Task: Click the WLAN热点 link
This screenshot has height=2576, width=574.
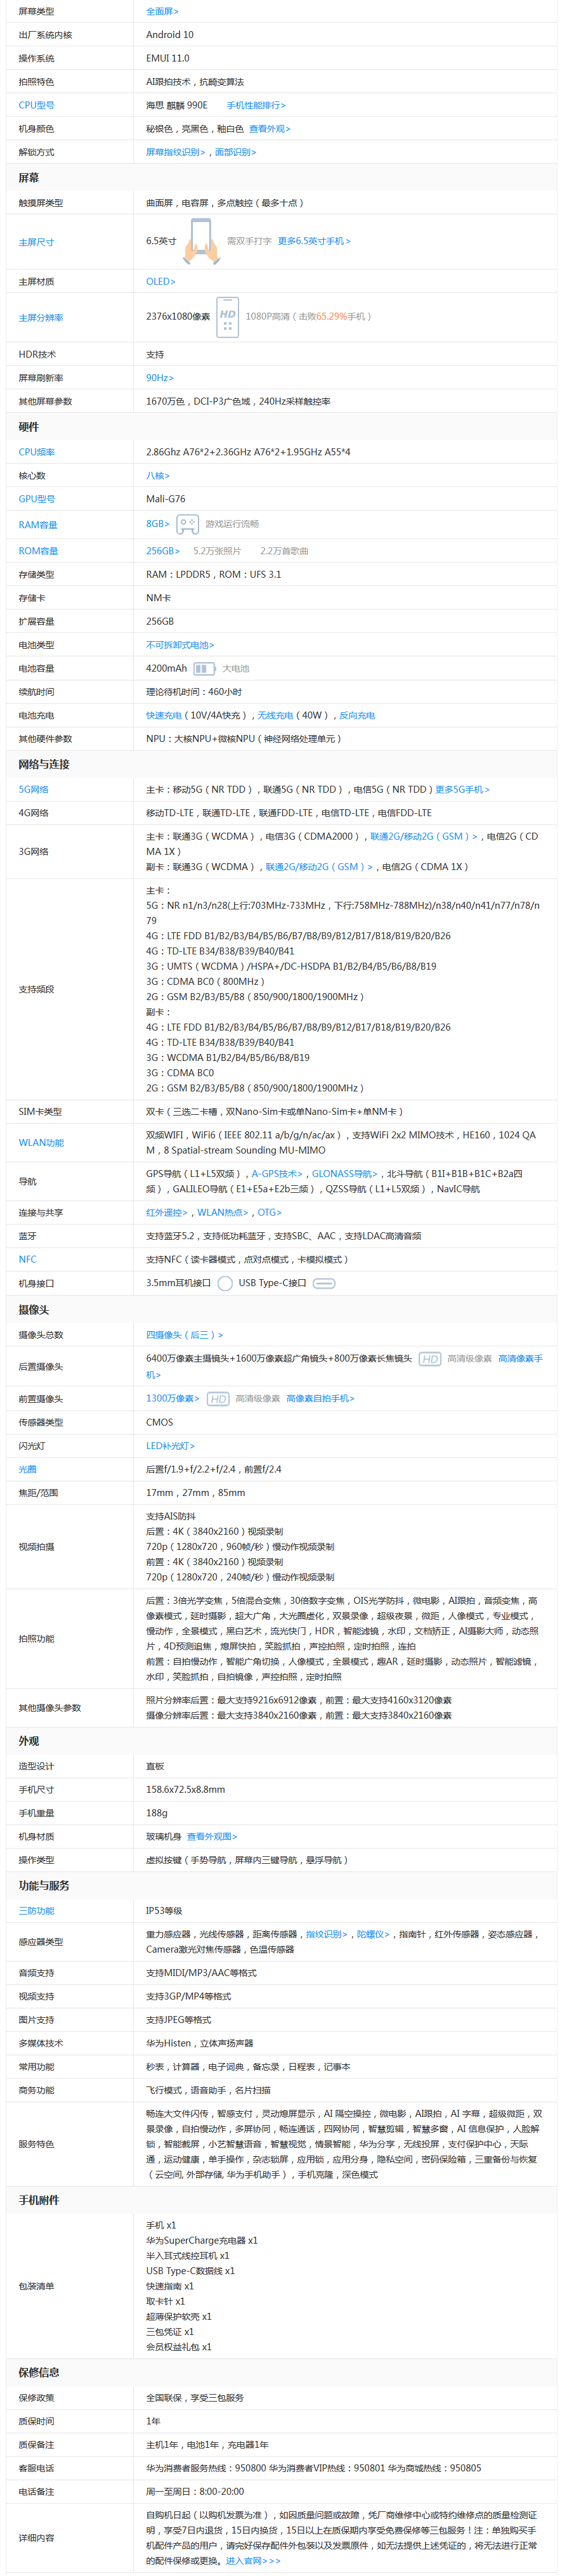Action: (x=223, y=1212)
